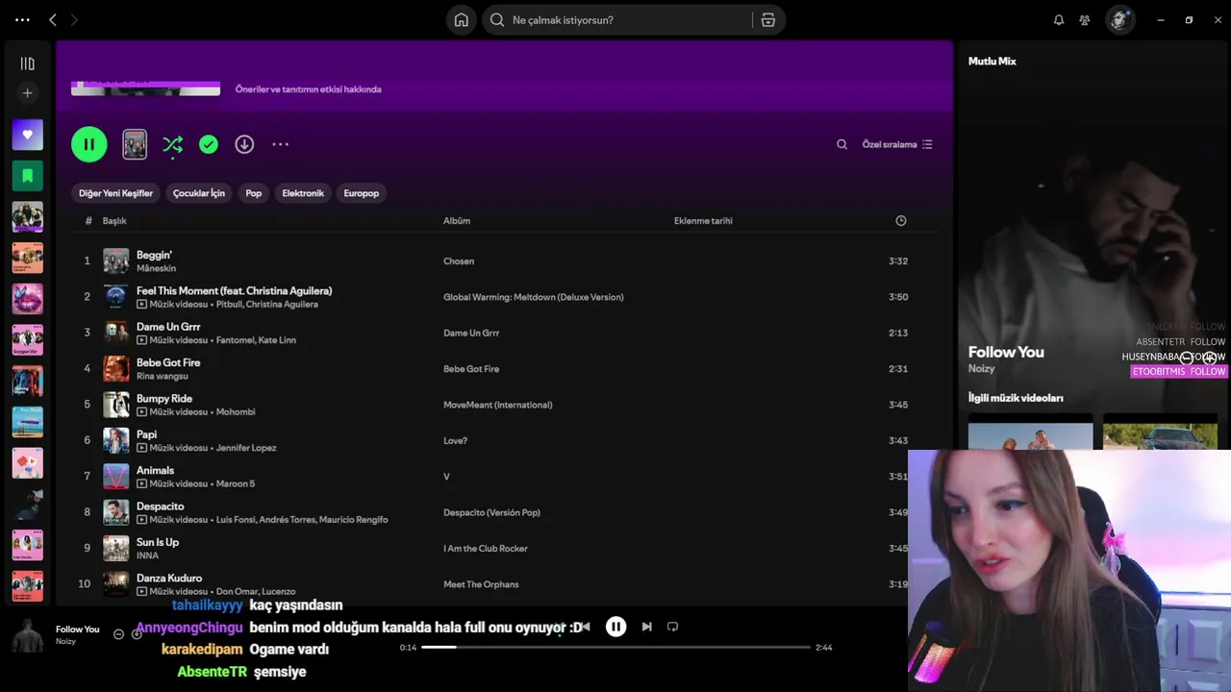Go forward with the right arrow

[x=74, y=19]
